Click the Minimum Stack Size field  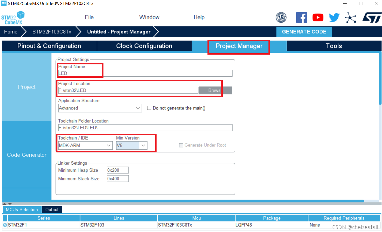click(x=118, y=178)
